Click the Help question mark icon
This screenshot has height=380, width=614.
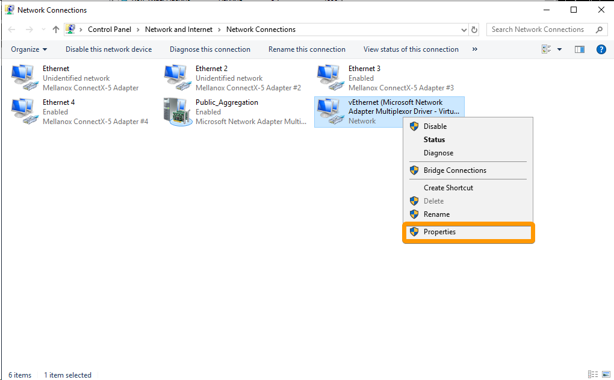click(601, 49)
